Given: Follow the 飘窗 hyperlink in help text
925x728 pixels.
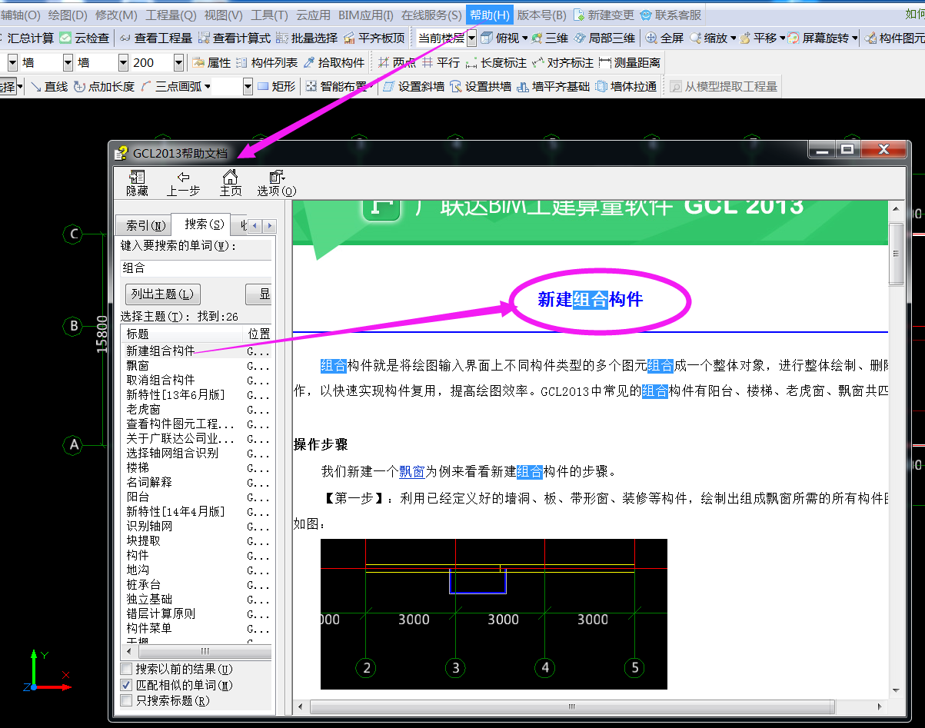Looking at the screenshot, I should tap(411, 471).
